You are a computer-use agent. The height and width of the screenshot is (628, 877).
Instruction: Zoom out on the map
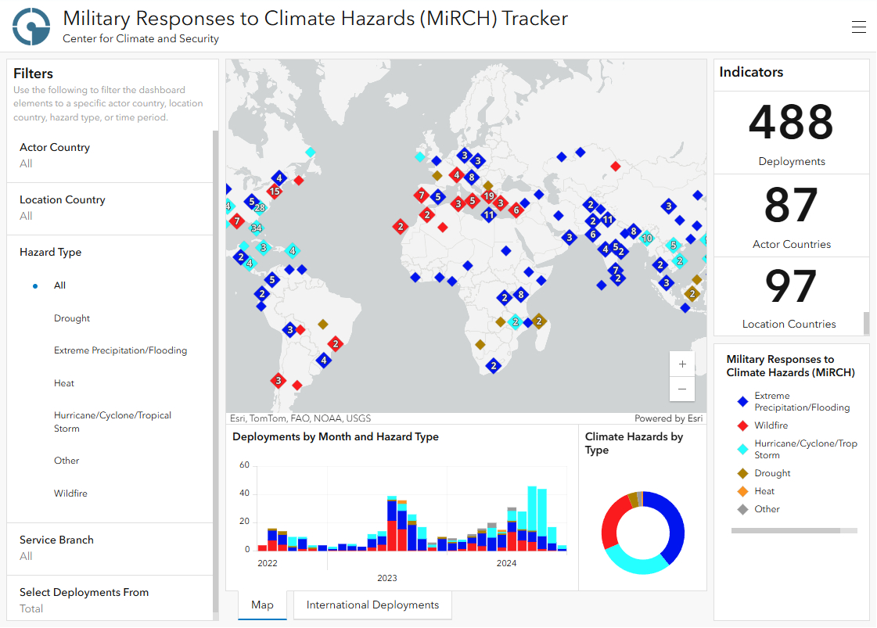[682, 389]
